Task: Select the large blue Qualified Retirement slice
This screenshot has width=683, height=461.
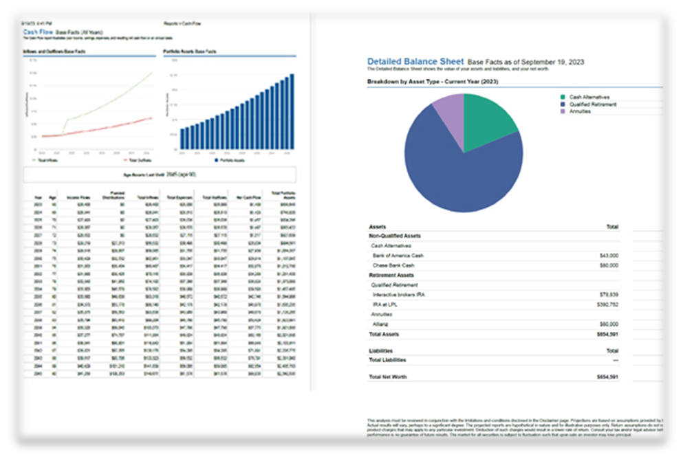Action: pyautogui.click(x=461, y=172)
